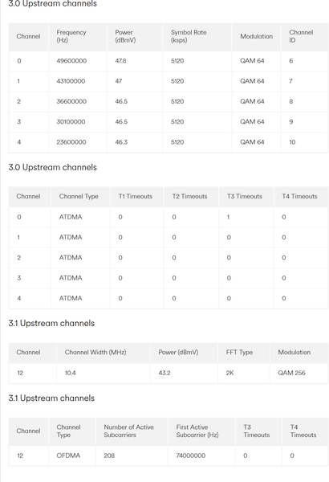The height and width of the screenshot is (482, 329).
Task: Click the Frequency (Hz) column header
Action: pos(71,36)
